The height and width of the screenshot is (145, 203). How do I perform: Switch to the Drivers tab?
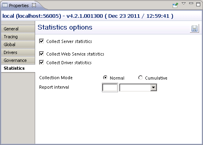pyautogui.click(x=18, y=52)
